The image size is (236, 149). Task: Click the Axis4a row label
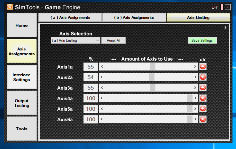[x=65, y=98]
